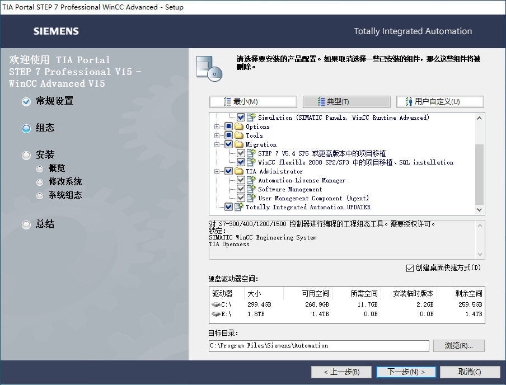Expand the Options tree node
The width and height of the screenshot is (506, 385).
click(217, 126)
